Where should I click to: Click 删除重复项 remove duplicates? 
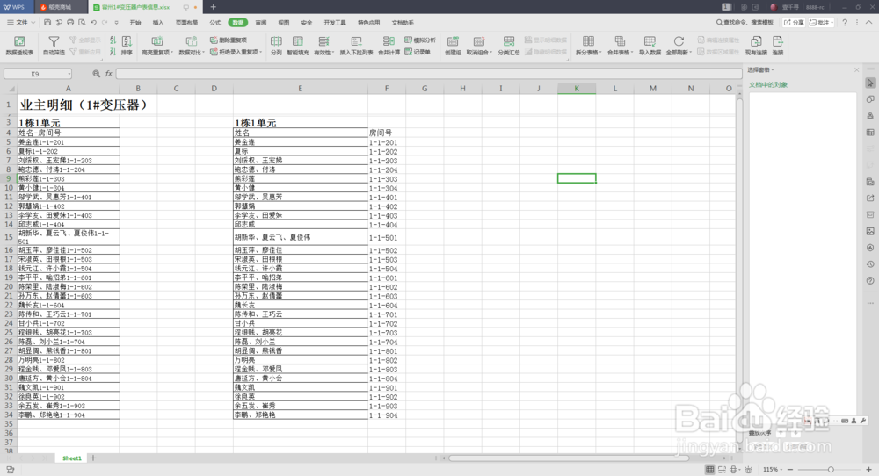pos(229,40)
